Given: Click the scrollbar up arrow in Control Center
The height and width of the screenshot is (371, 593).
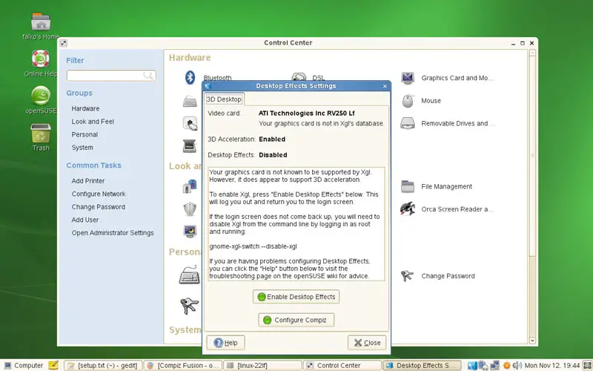Looking at the screenshot, I should click(532, 53).
